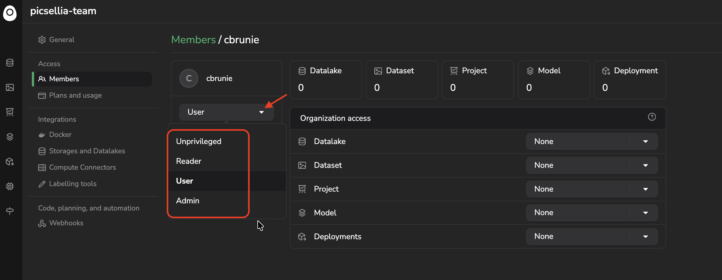Open the Docker integration settings
This screenshot has width=722, height=280.
tap(55, 134)
